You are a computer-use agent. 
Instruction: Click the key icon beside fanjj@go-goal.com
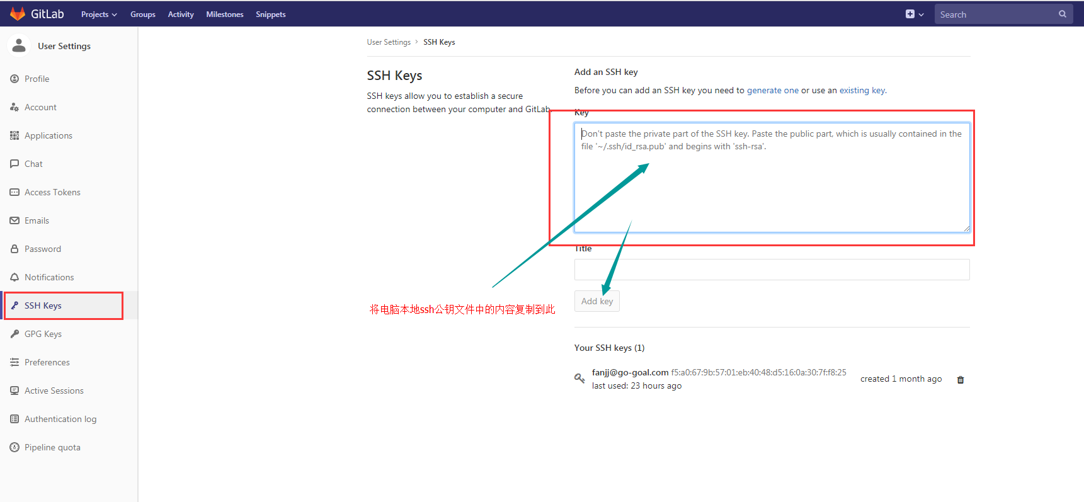579,379
